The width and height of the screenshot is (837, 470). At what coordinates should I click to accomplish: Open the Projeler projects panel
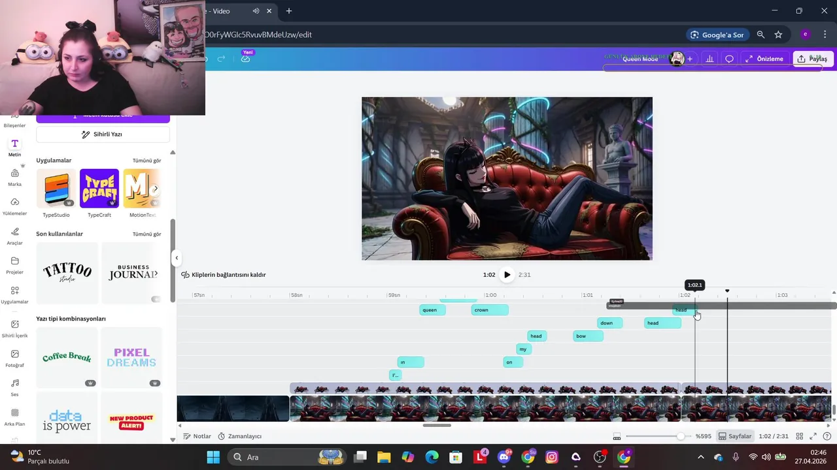[x=14, y=265]
